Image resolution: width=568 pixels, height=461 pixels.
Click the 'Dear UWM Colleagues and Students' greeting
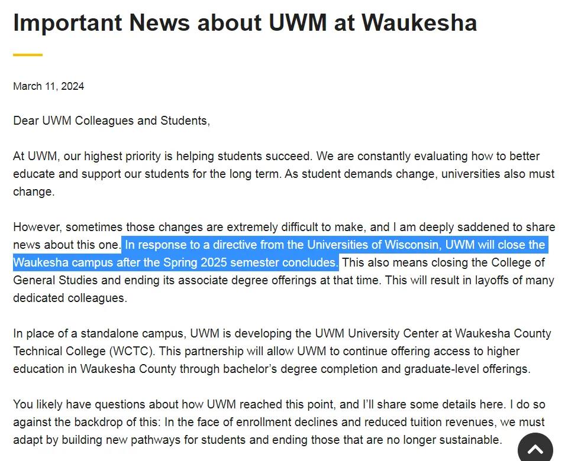tap(112, 121)
